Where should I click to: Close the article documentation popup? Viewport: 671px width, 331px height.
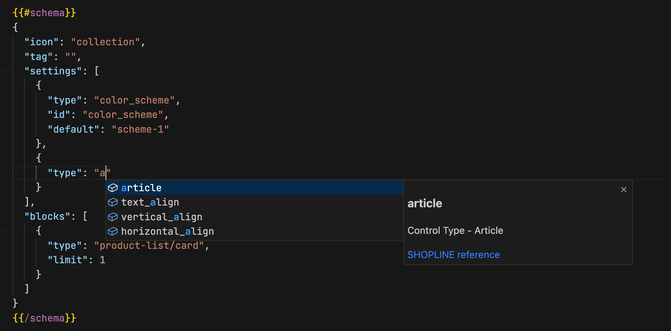tap(623, 189)
